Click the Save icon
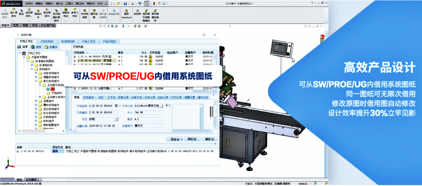Screen dimensions: 422x186 pyautogui.click(x=125, y=3)
